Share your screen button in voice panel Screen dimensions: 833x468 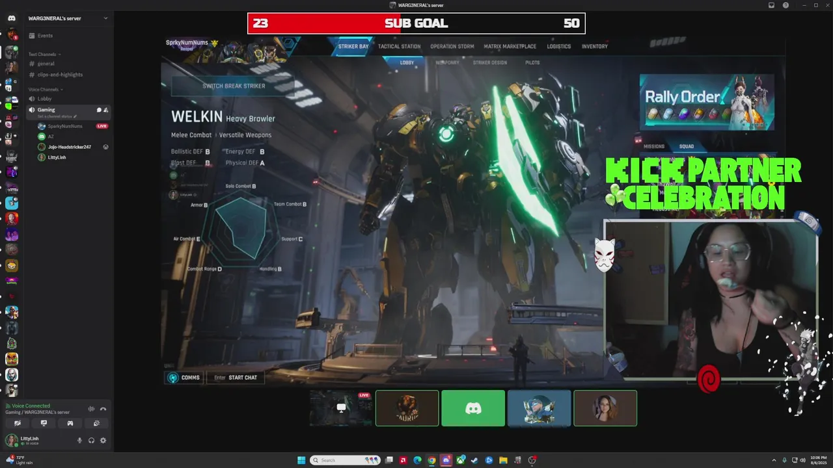(x=44, y=423)
